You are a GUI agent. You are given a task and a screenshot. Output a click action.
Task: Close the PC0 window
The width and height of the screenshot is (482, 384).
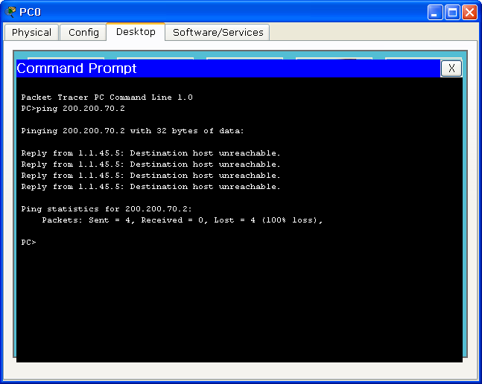tap(469, 12)
